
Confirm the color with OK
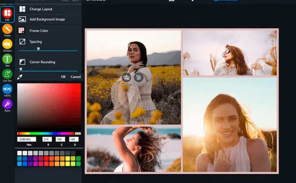point(63,77)
